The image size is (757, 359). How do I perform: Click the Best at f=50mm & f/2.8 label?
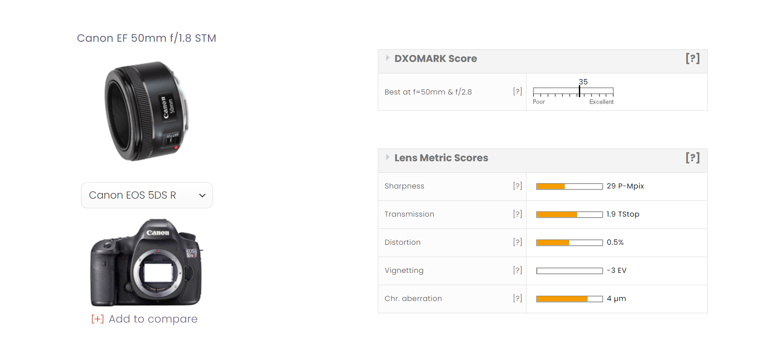(428, 92)
